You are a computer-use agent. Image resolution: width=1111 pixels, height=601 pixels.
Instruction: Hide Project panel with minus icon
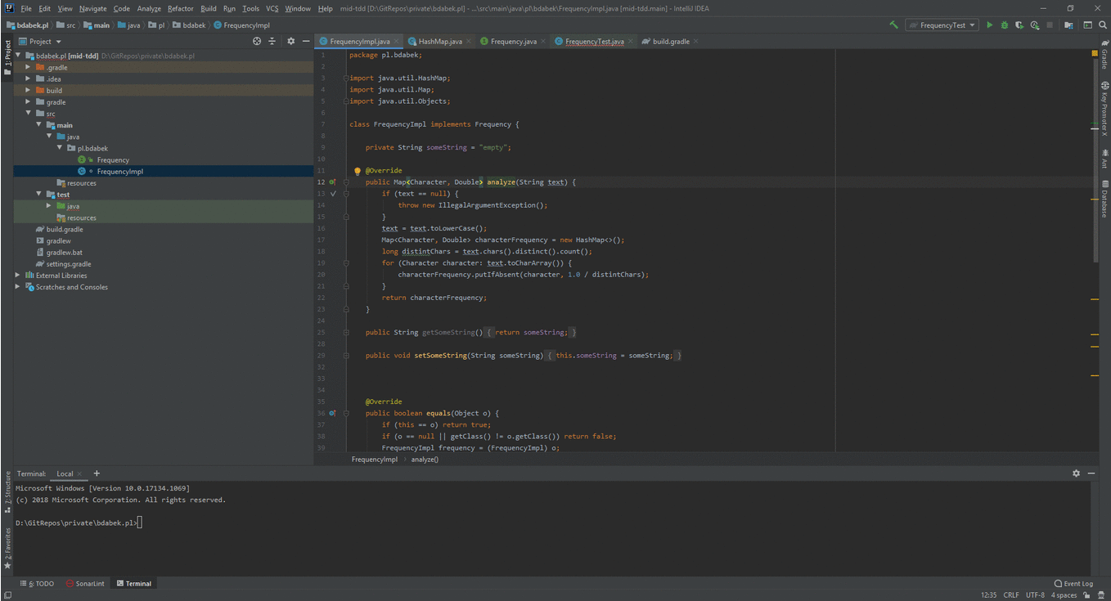(306, 41)
